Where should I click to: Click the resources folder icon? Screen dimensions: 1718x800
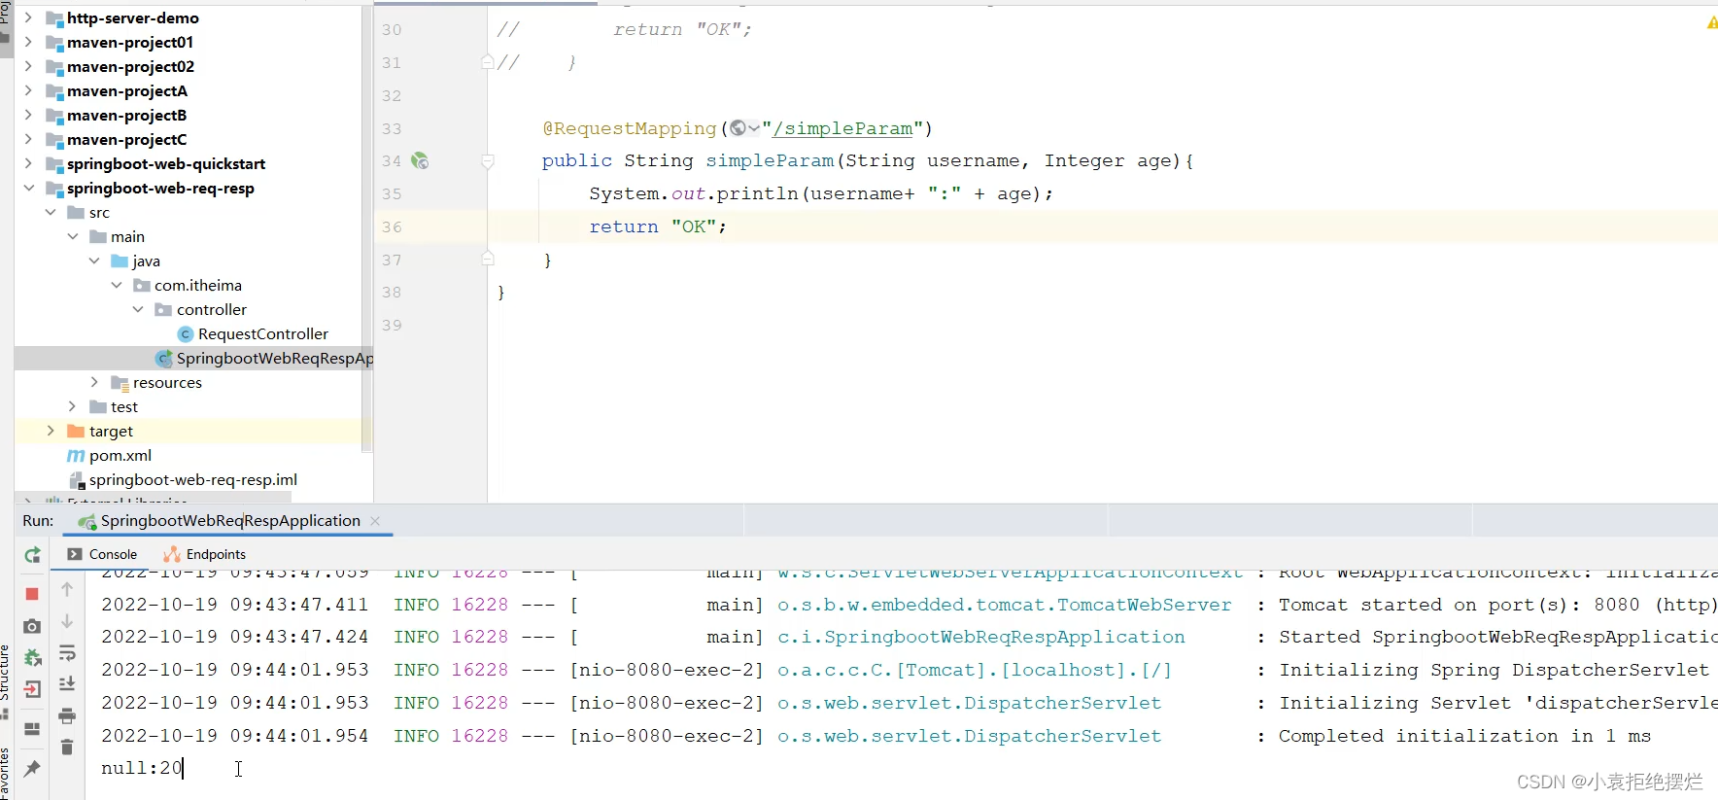120,382
